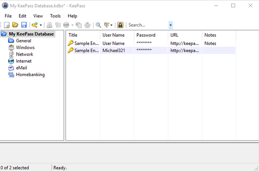Click the 'User Name' cell in first entry
The width and height of the screenshot is (259, 172).
113,43
